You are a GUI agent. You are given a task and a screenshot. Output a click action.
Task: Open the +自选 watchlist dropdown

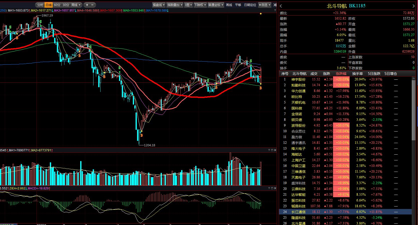[x=265, y=5]
